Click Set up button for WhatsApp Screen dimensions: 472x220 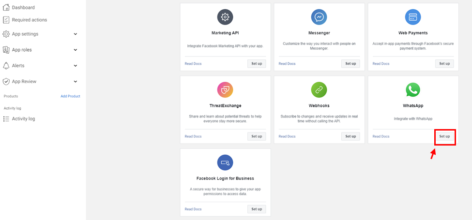pos(444,136)
